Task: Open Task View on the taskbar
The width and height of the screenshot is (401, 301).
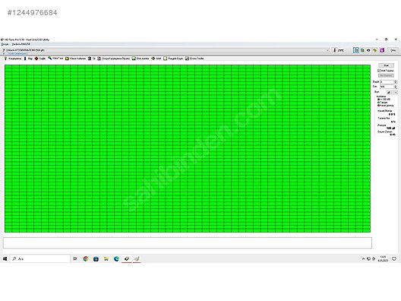Action: click(x=75, y=258)
